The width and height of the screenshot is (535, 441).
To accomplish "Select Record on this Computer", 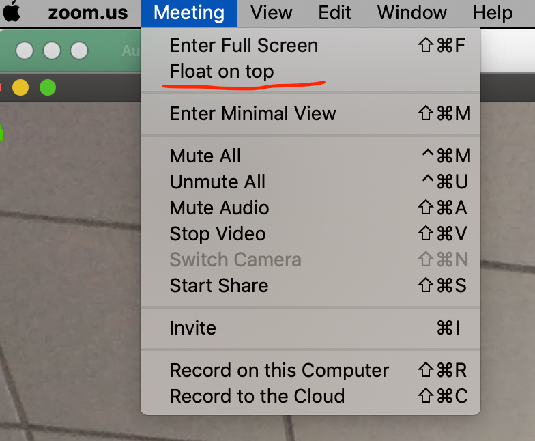I will click(310, 370).
